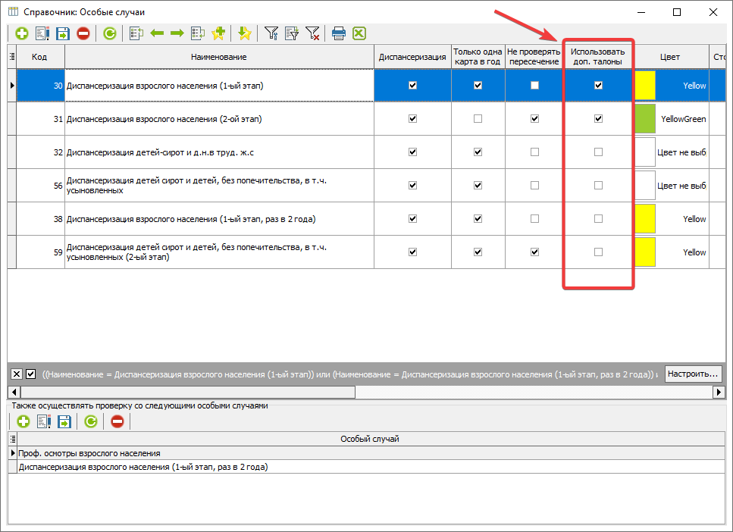This screenshot has height=532, width=733.
Task: Click the green plus add-record icon in the top toolbar
Action: click(x=21, y=33)
